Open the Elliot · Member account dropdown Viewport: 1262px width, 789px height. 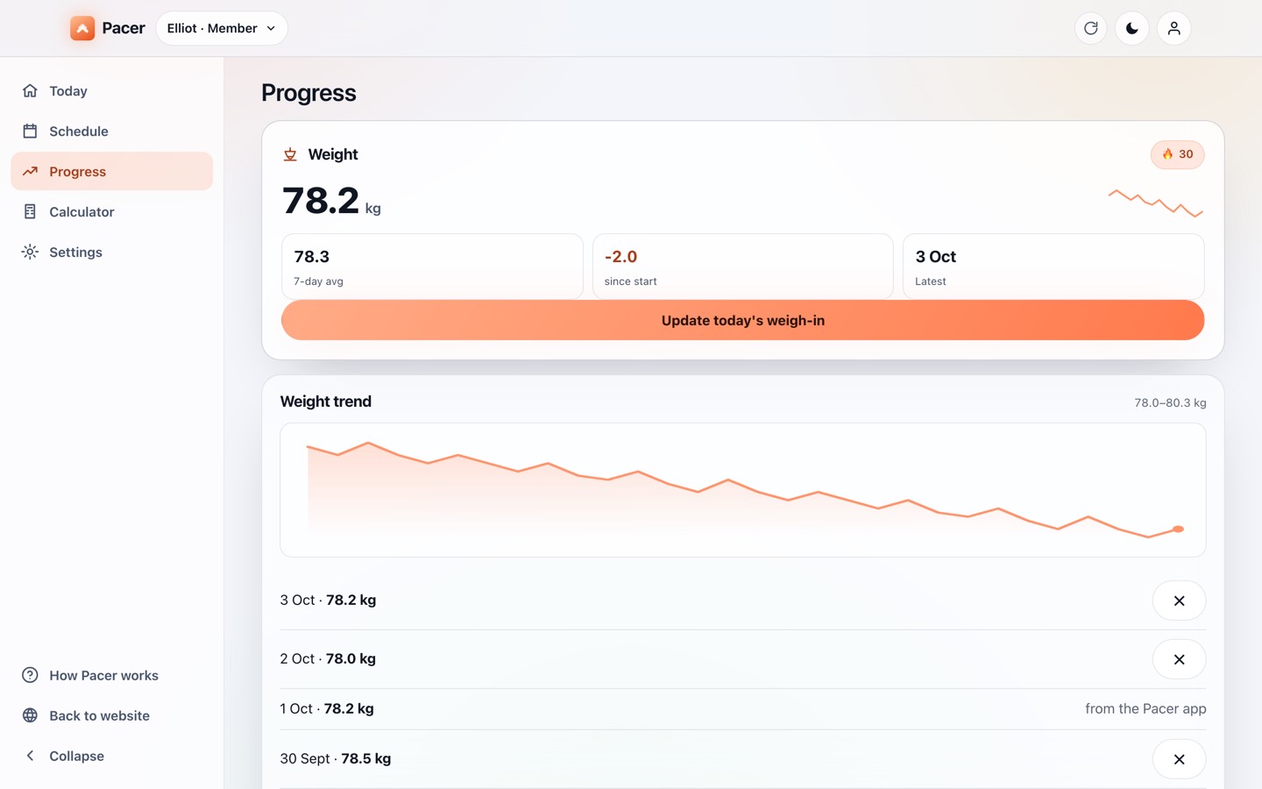(222, 28)
